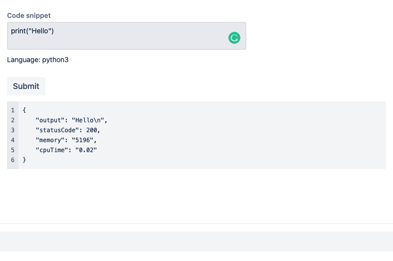Click the "Hello\n" output value

[x=89, y=120]
